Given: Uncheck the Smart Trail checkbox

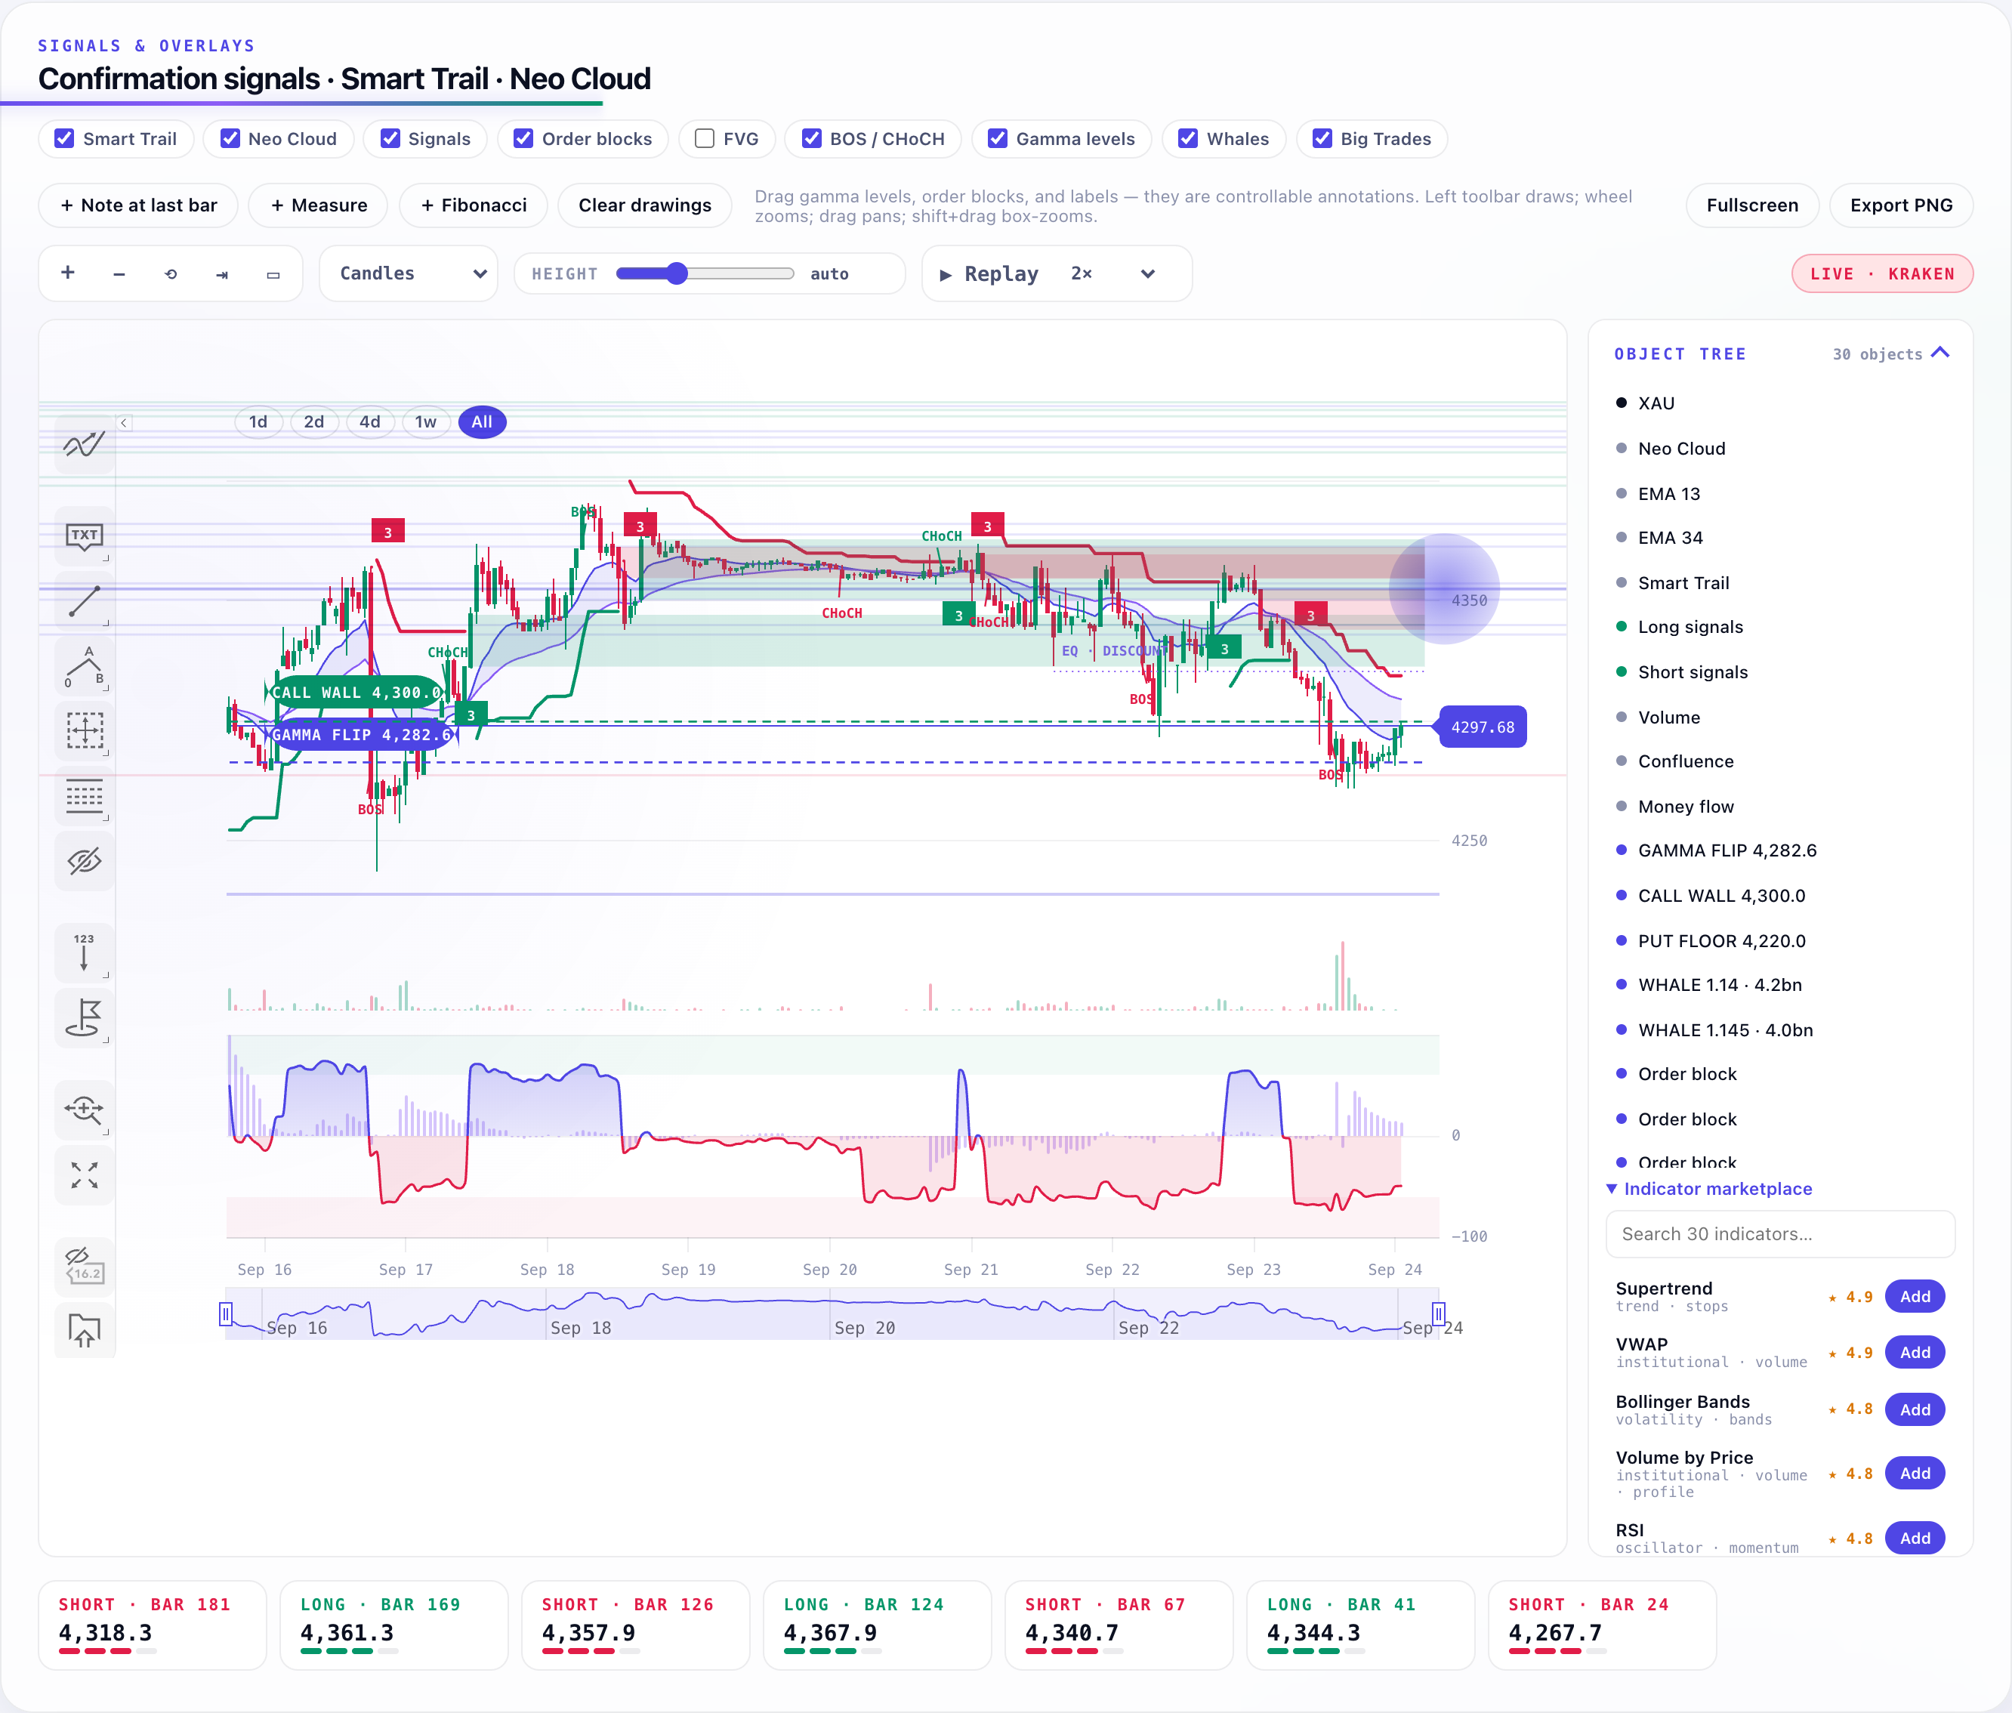Looking at the screenshot, I should 64,139.
